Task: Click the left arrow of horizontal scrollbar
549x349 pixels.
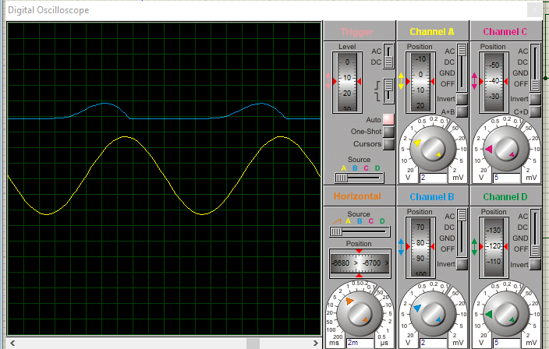Action: pos(12,343)
